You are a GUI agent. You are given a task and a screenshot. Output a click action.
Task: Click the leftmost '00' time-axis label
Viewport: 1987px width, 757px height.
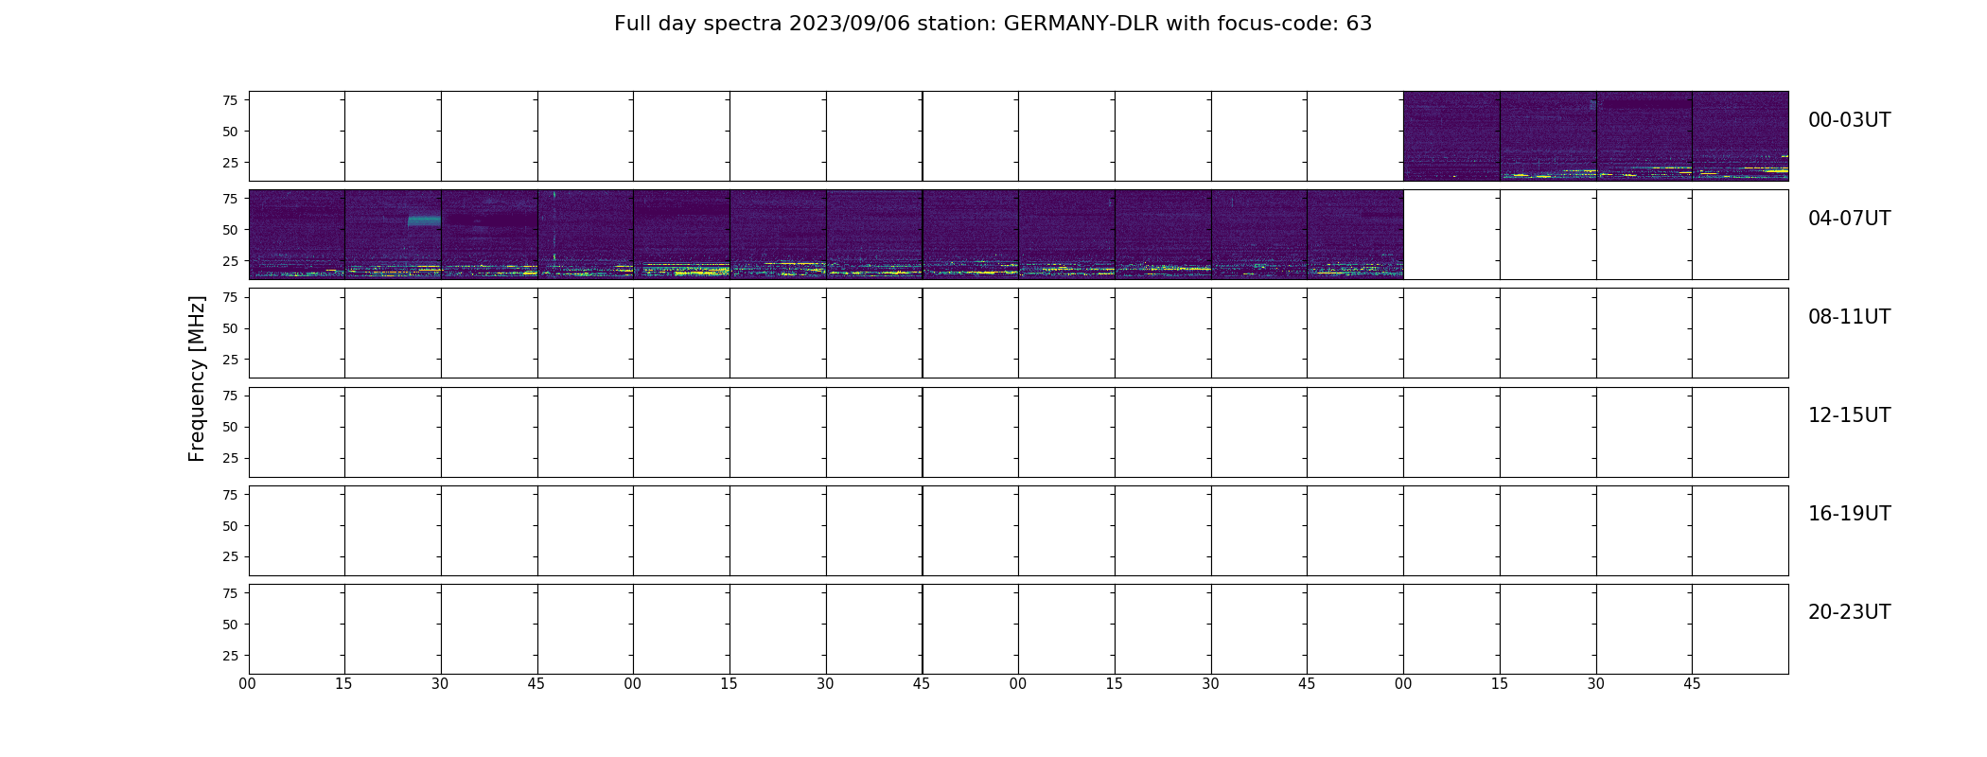(248, 684)
